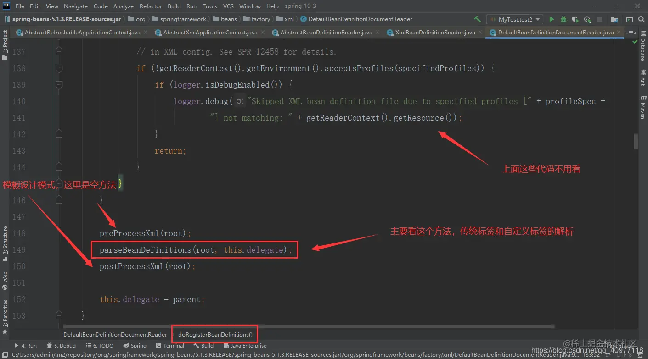Click spring-beans-5.1.3.RELEASE-sources.jar breadcrumb

point(62,19)
